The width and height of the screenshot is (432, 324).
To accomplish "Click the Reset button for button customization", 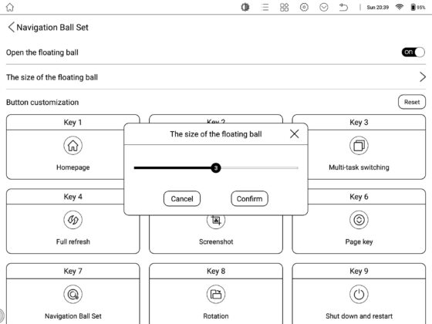I will (412, 102).
